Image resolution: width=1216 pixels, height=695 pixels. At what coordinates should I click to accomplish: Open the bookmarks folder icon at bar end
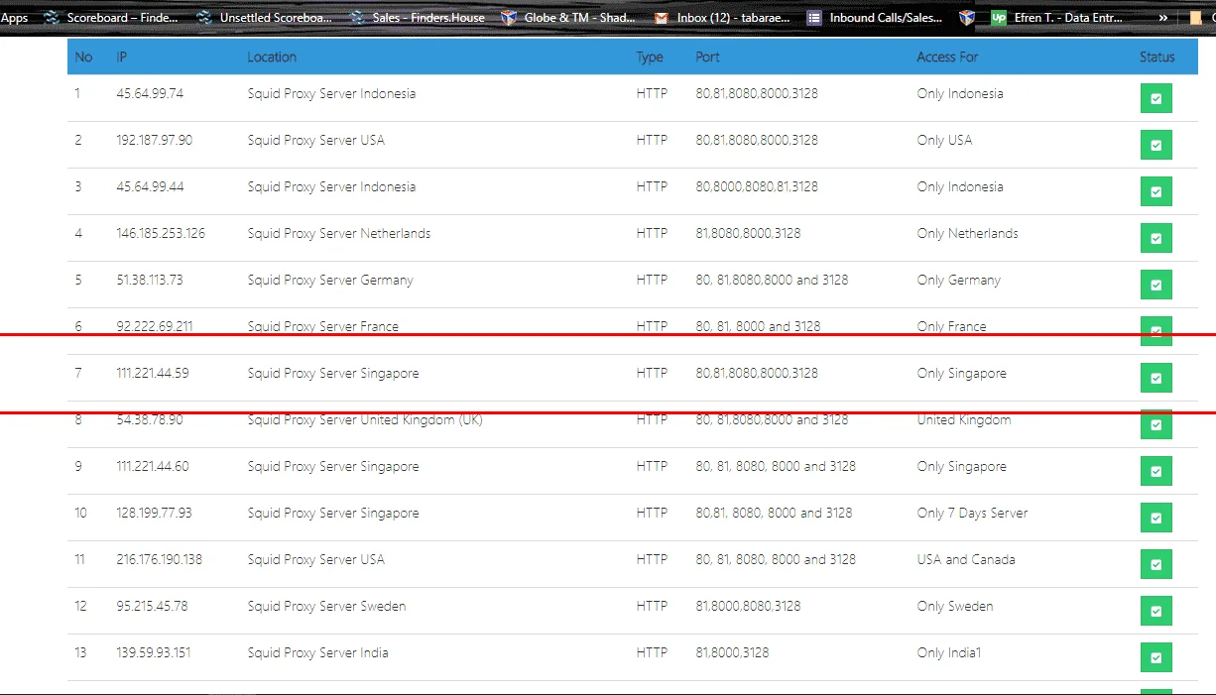coord(1197,17)
